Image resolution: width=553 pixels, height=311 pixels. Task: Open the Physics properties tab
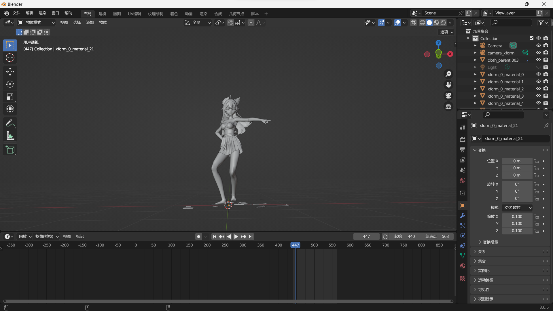pos(463,236)
